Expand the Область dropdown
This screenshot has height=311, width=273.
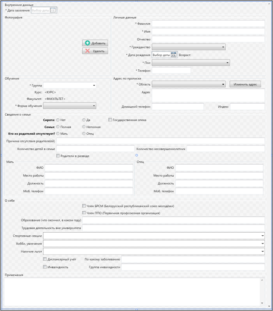click(224, 84)
